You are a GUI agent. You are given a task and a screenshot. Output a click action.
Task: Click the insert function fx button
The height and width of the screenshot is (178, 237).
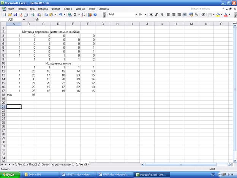point(37,19)
